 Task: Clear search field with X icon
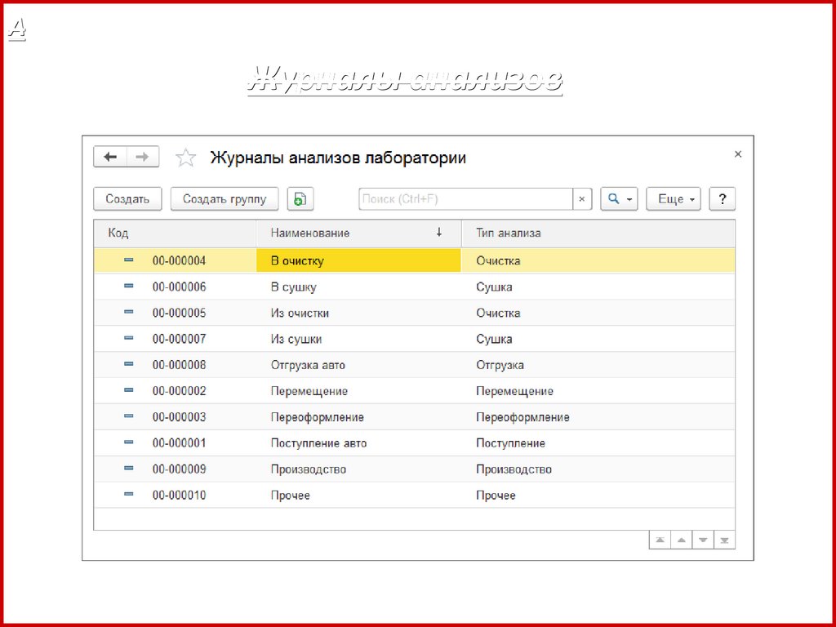[x=581, y=199]
